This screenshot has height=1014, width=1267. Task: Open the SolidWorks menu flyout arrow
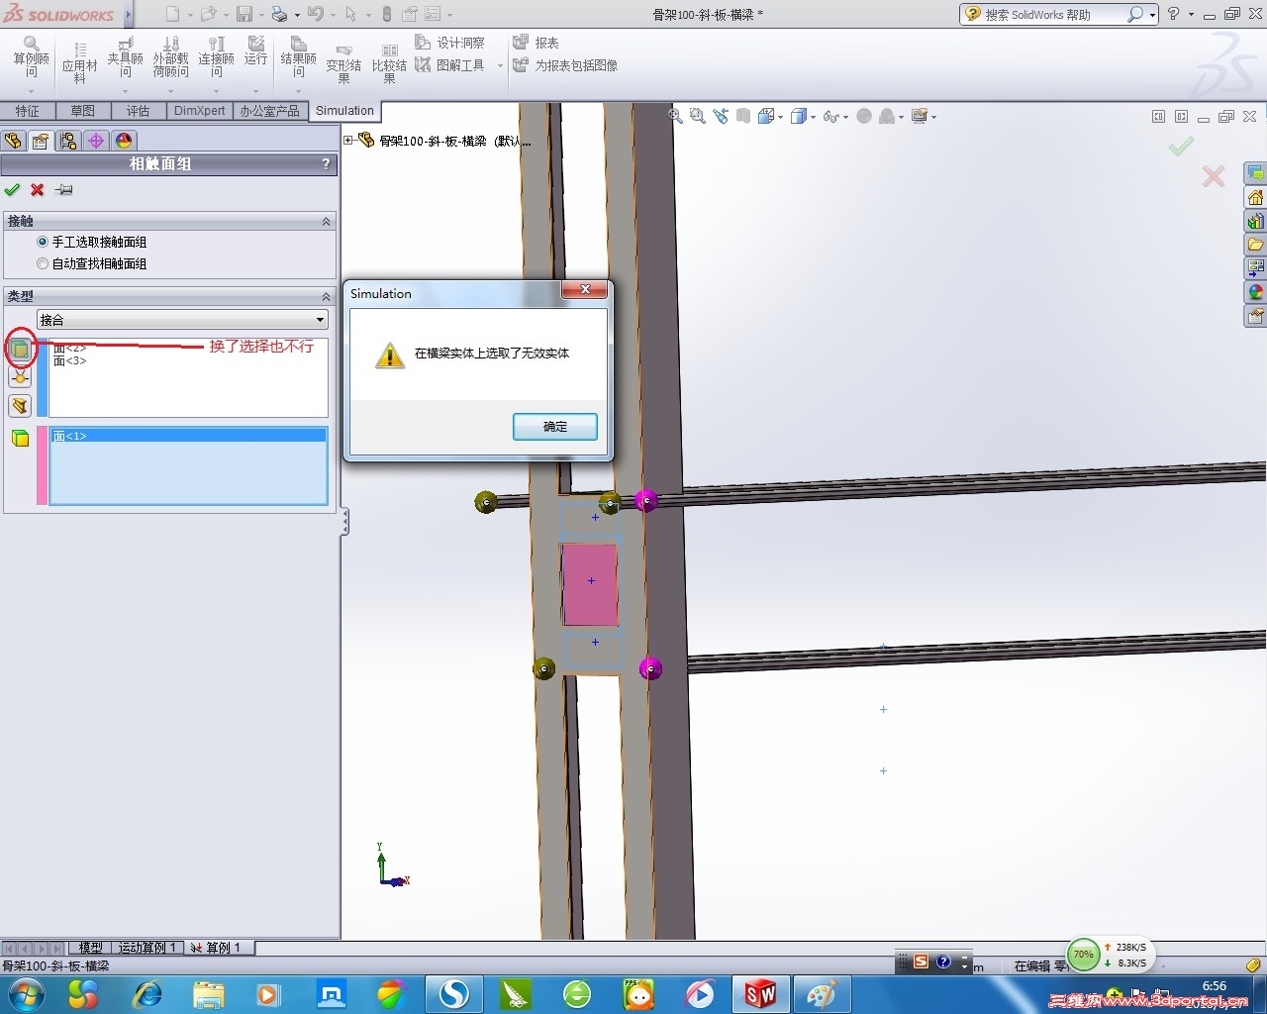pyautogui.click(x=129, y=14)
